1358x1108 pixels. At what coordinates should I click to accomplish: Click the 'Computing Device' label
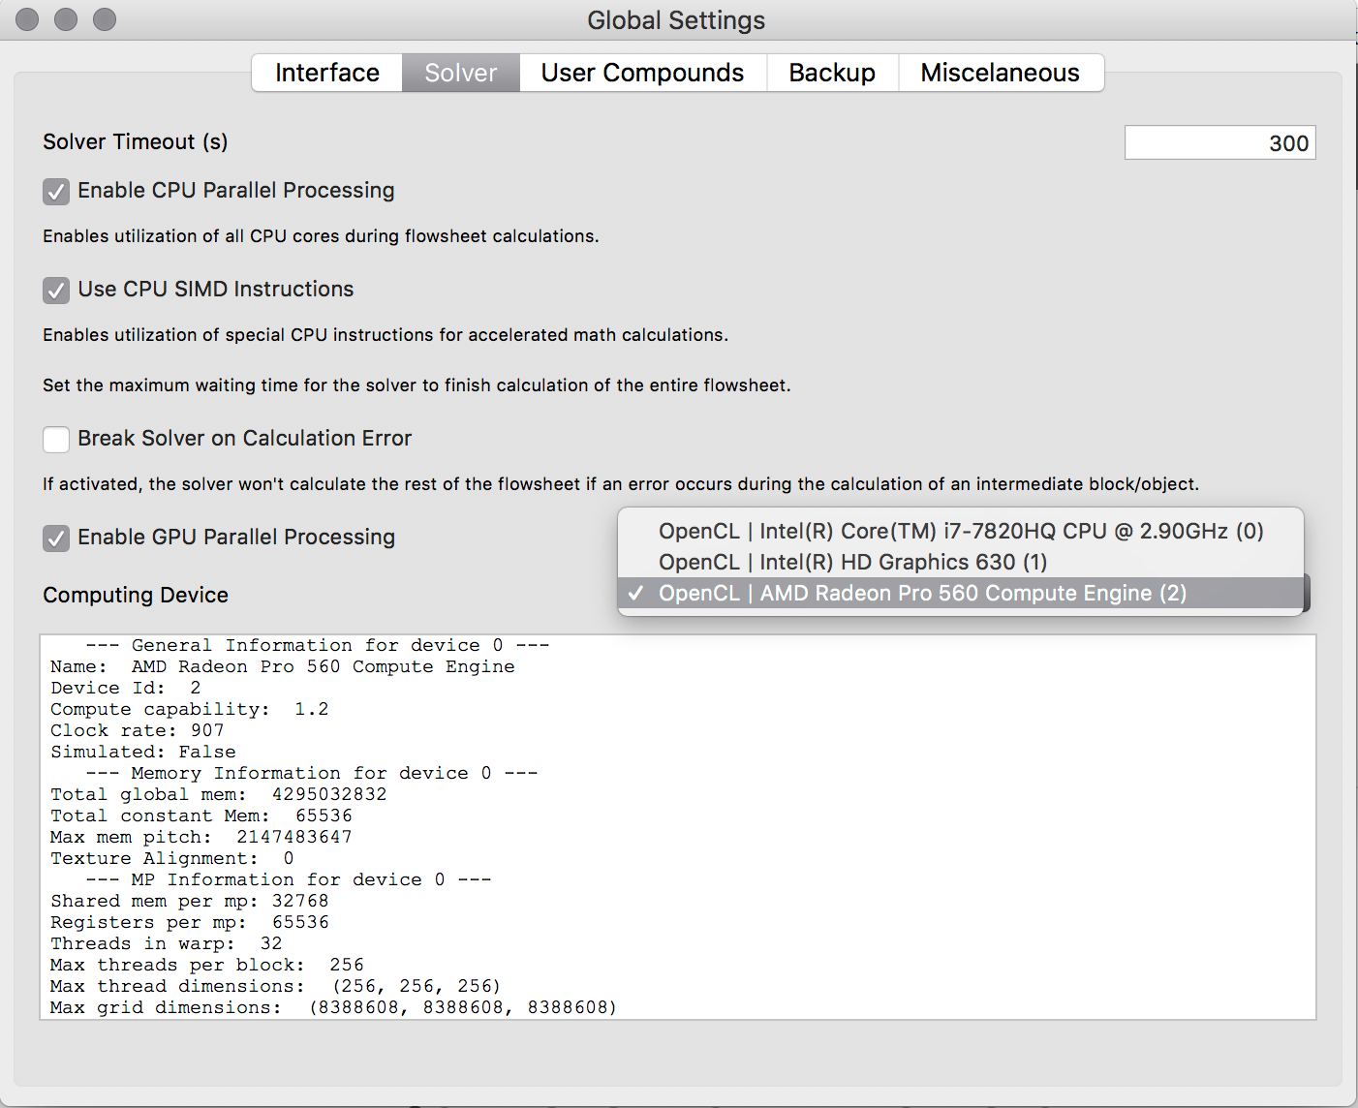(136, 595)
